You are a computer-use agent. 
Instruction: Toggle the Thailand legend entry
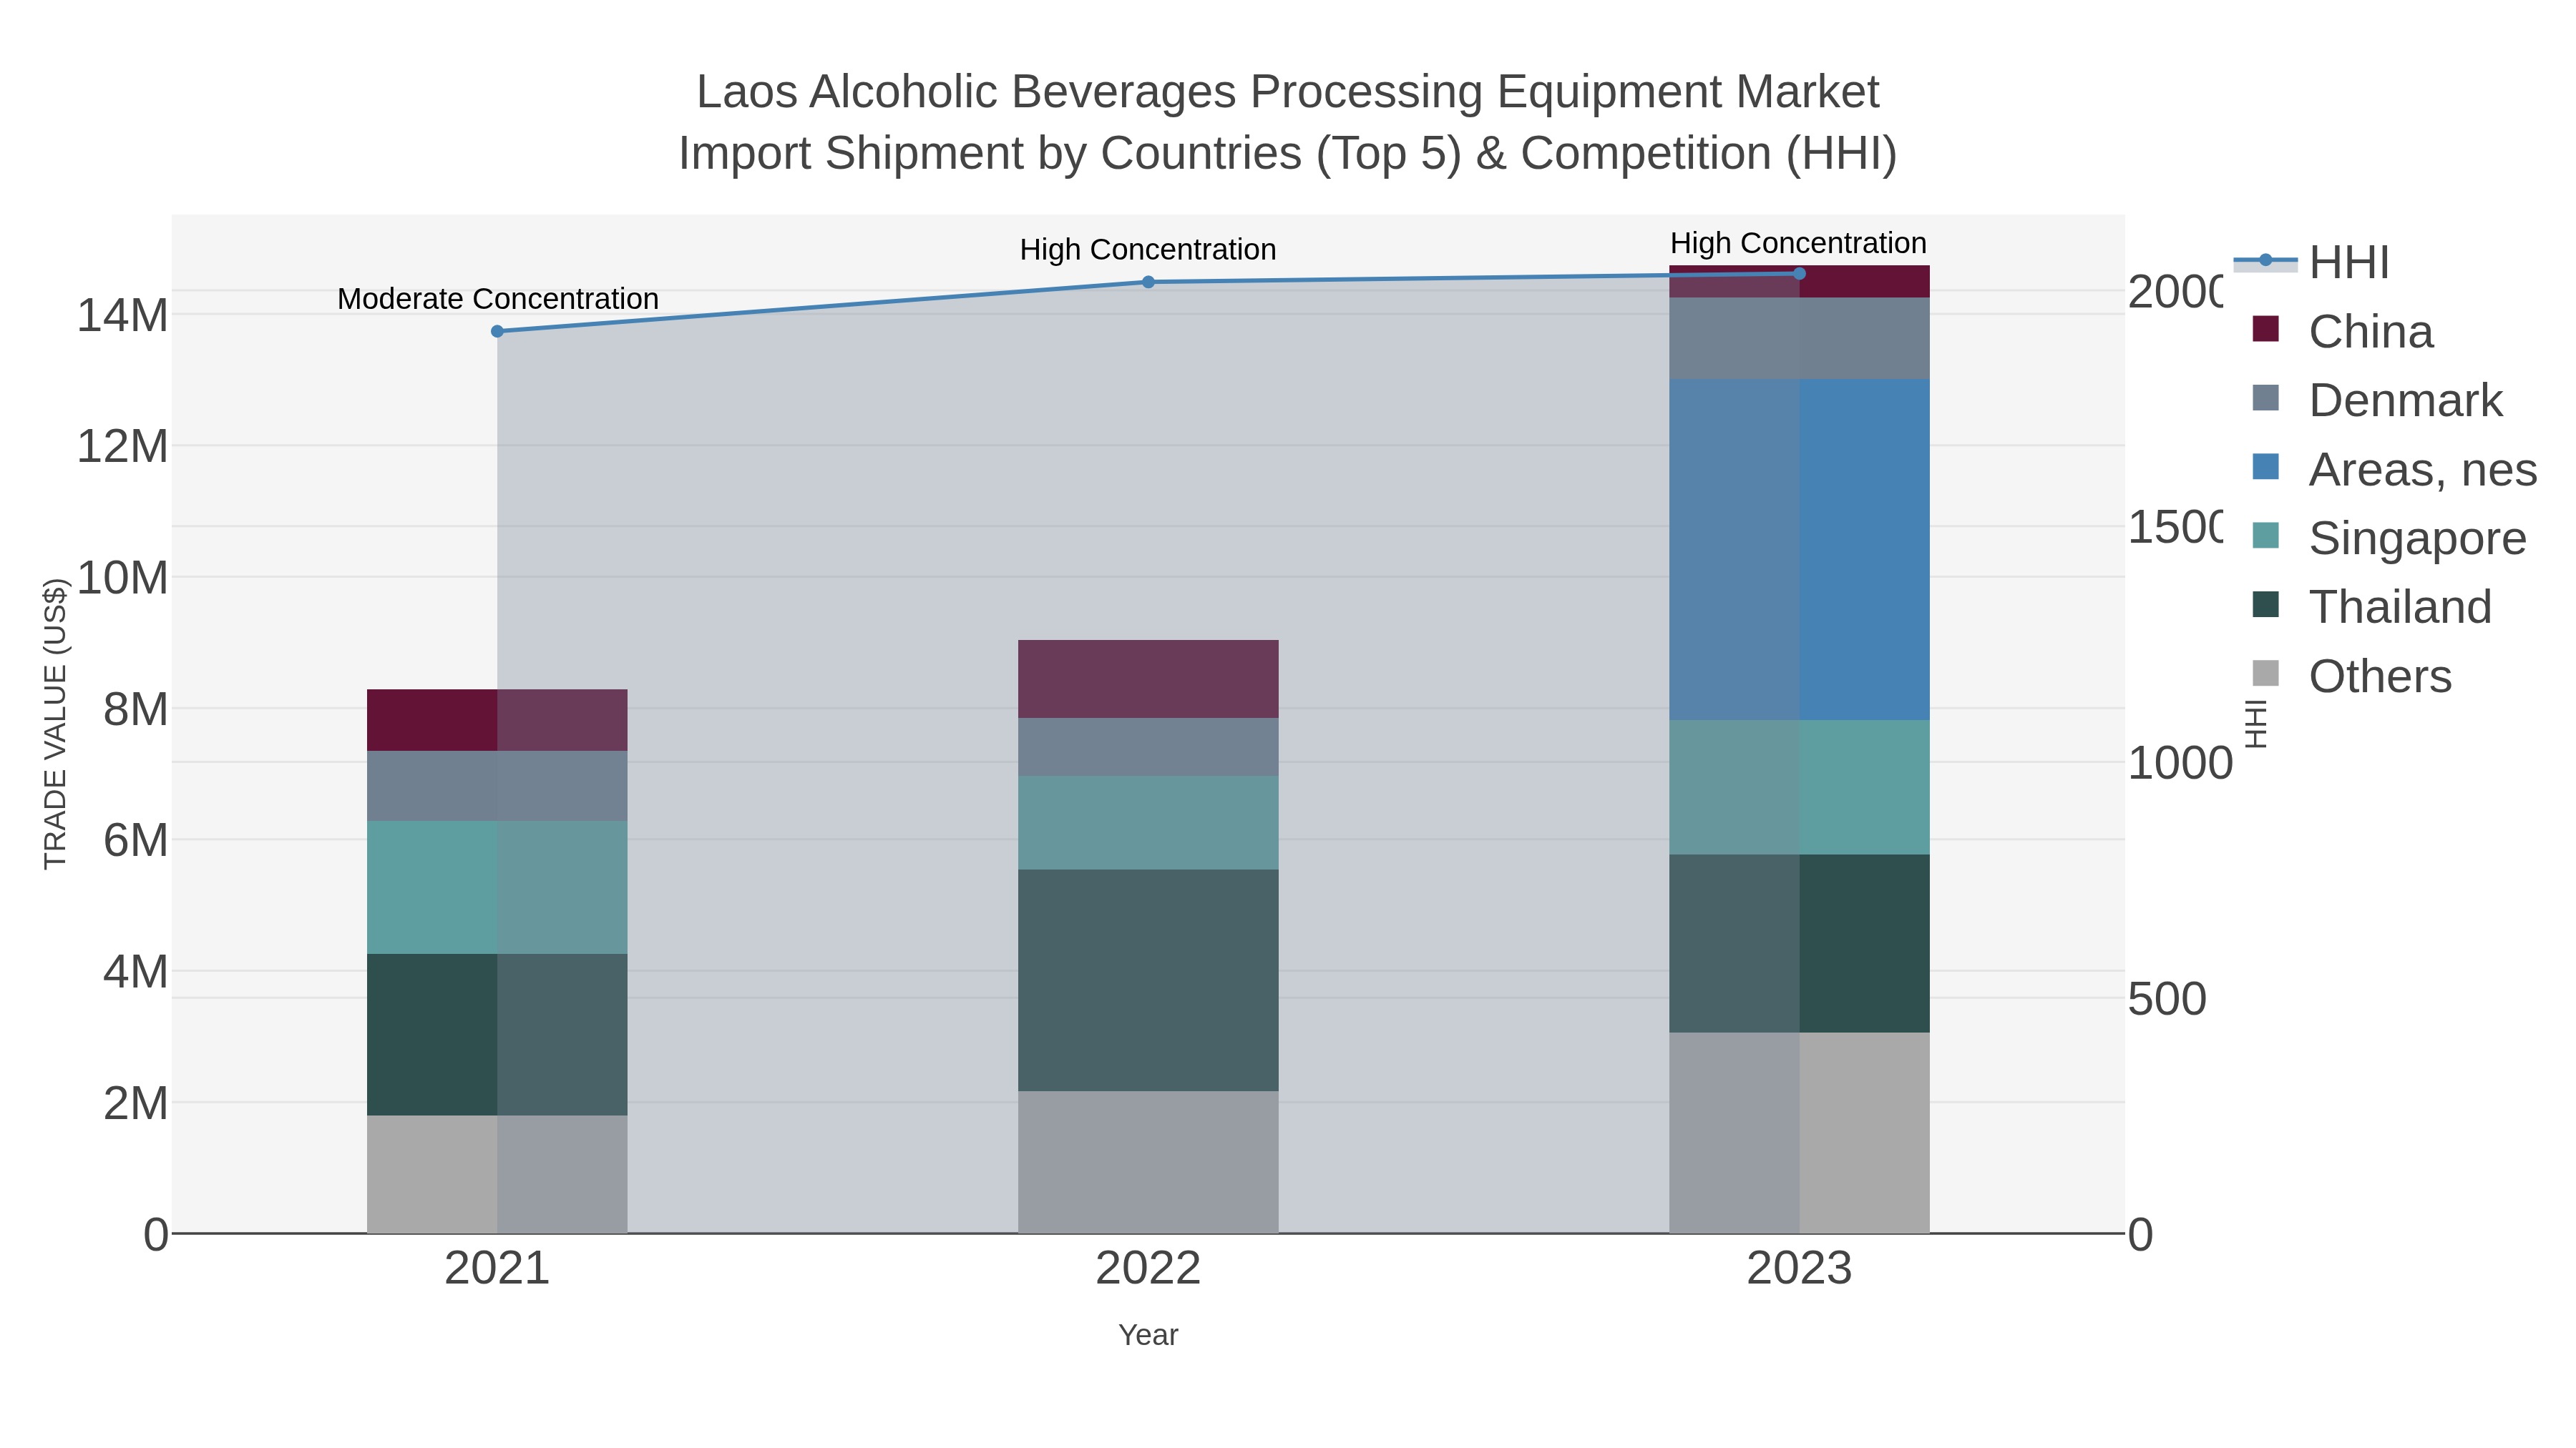[x=2371, y=606]
